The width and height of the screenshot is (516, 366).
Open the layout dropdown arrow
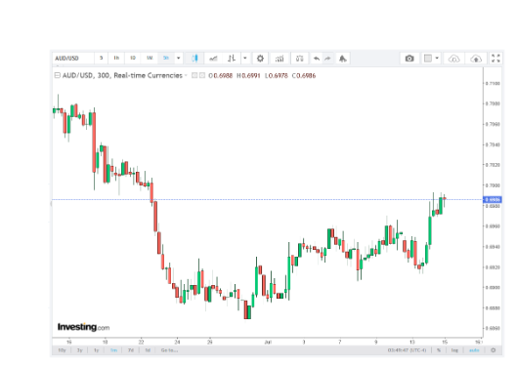point(437,59)
